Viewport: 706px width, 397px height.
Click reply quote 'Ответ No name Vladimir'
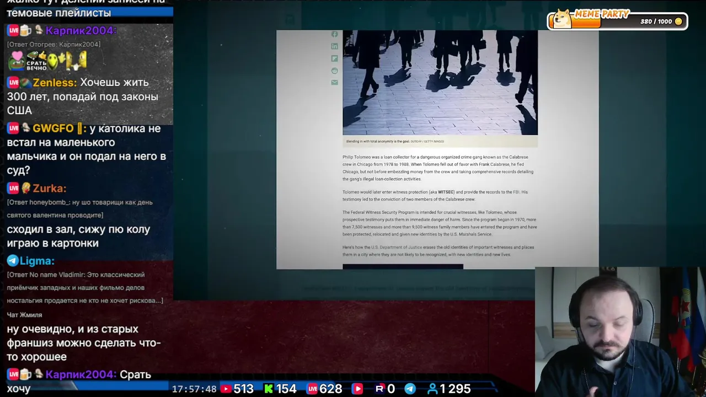(x=85, y=288)
